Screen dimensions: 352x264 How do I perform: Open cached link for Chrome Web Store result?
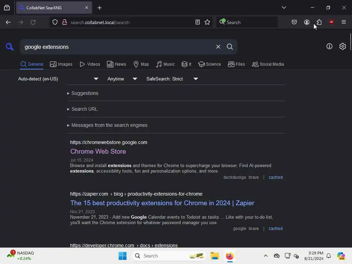pos(275,177)
